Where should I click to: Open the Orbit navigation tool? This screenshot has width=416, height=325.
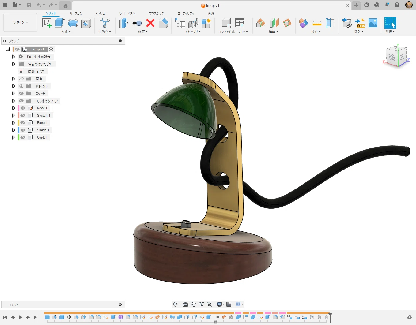pos(175,304)
